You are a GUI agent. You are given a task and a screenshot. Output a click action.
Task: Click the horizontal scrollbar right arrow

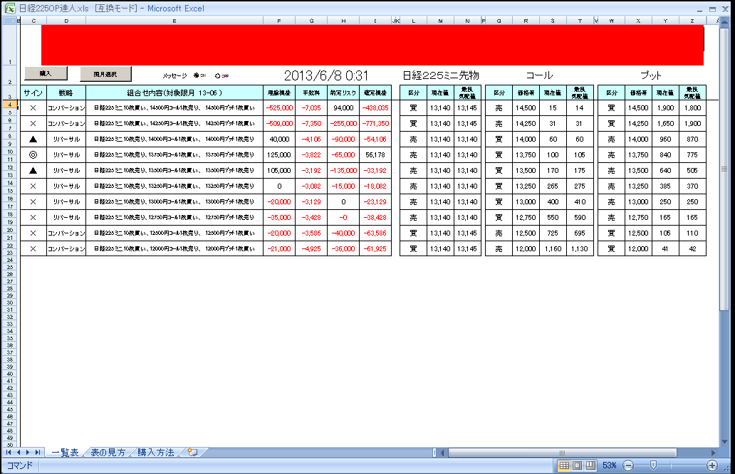(713, 453)
